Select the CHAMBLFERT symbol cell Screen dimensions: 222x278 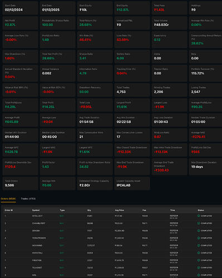pyautogui.click(x=38, y=223)
